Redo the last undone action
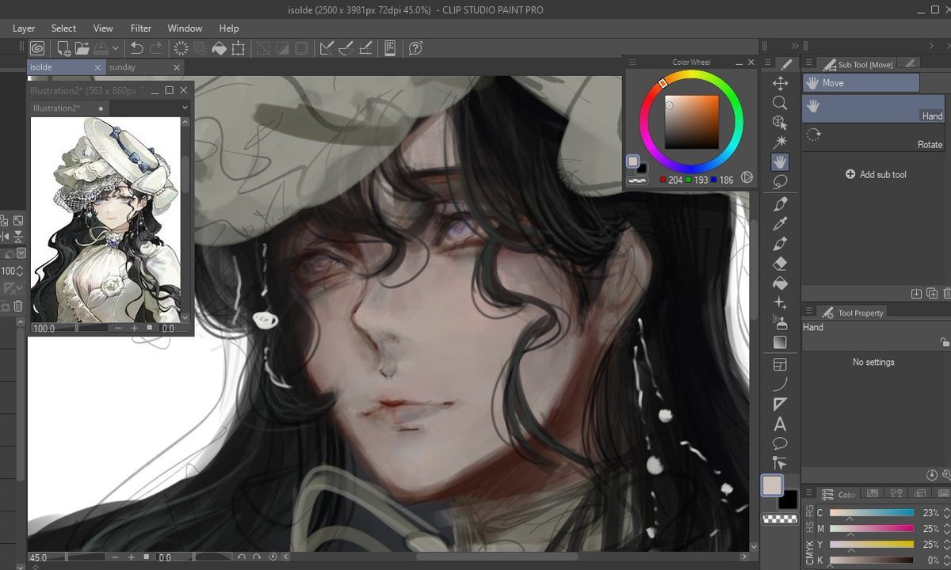Screen dimensions: 951x570 (156, 48)
